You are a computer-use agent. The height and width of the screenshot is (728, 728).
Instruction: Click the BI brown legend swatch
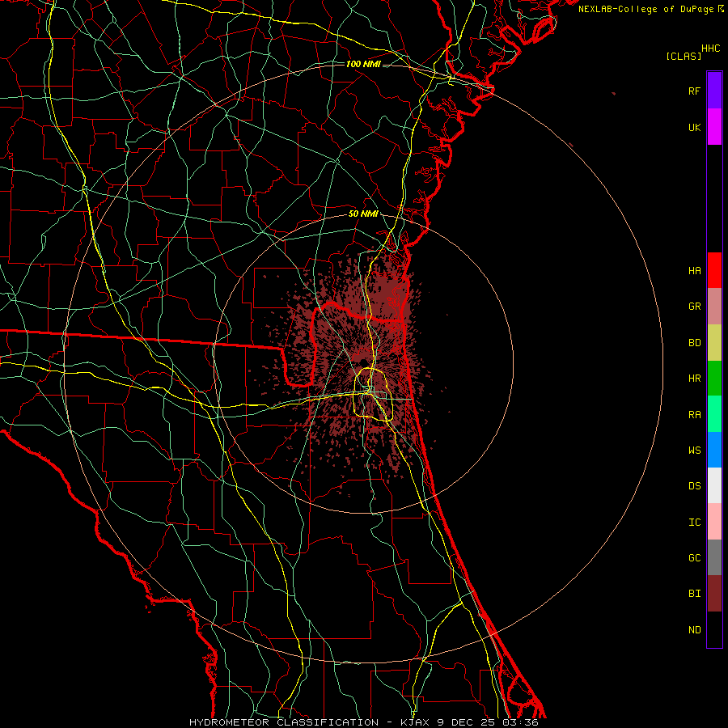pos(714,594)
